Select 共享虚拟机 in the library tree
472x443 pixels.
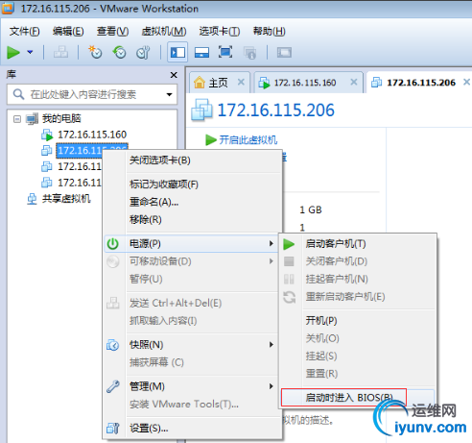[66, 199]
